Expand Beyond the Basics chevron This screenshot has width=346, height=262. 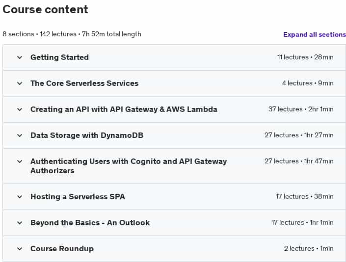click(x=20, y=223)
